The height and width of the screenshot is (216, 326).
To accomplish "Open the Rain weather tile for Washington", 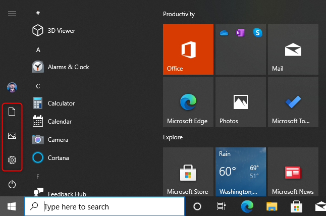I will (240, 172).
